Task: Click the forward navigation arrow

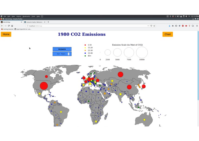Action: click(5, 26)
